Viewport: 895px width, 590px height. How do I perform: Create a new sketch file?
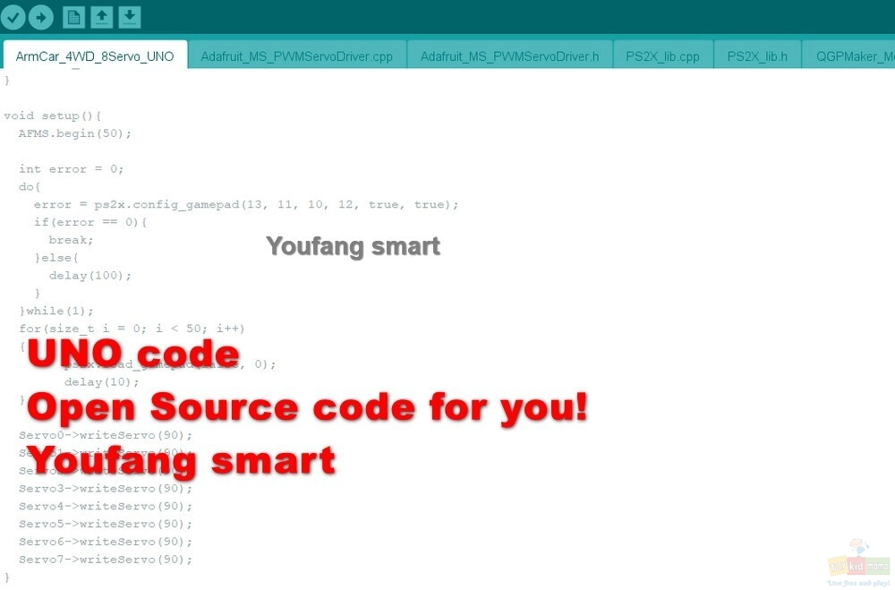coord(73,17)
